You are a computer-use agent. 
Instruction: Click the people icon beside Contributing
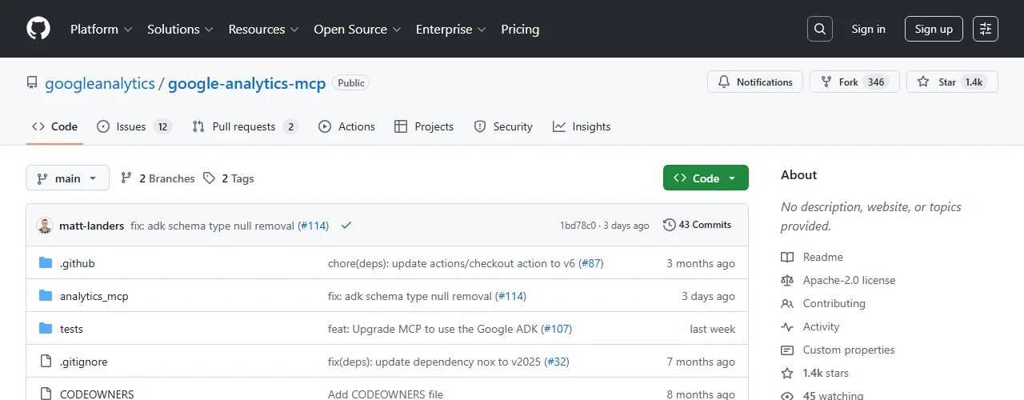tap(787, 303)
